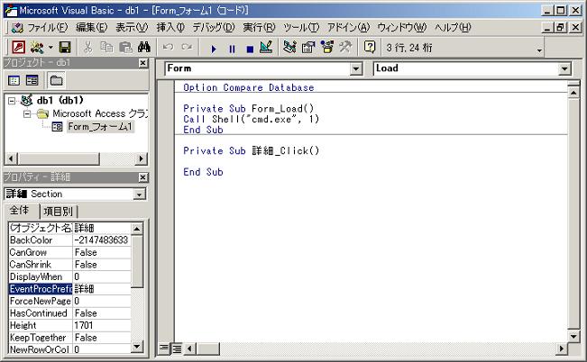The image size is (587, 362).
Task: Open toolbar options arrow at toolbar end
Action: 539,50
